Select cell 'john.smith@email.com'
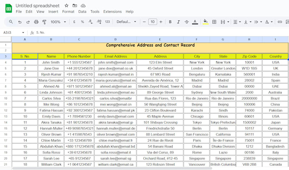Image resolution: width=289 pixels, height=170 pixels. [116, 62]
